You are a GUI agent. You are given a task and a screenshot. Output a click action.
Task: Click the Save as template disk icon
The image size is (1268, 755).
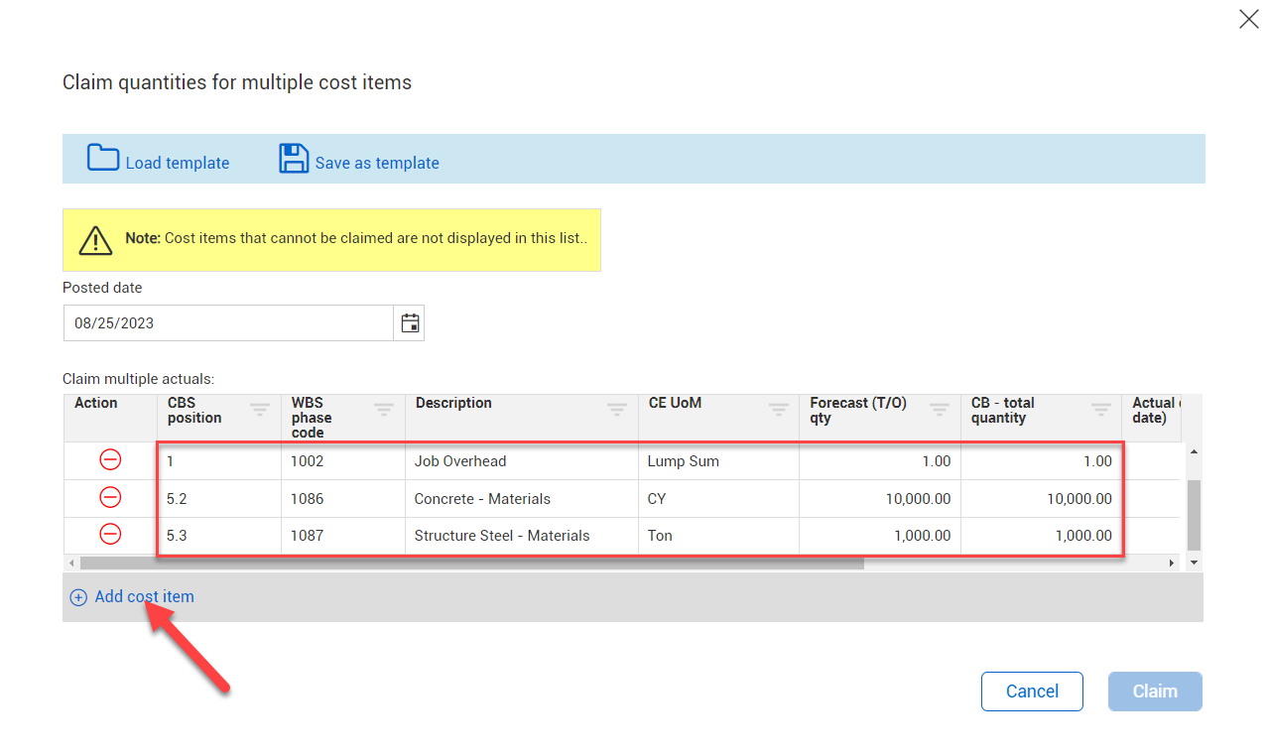coord(294,159)
